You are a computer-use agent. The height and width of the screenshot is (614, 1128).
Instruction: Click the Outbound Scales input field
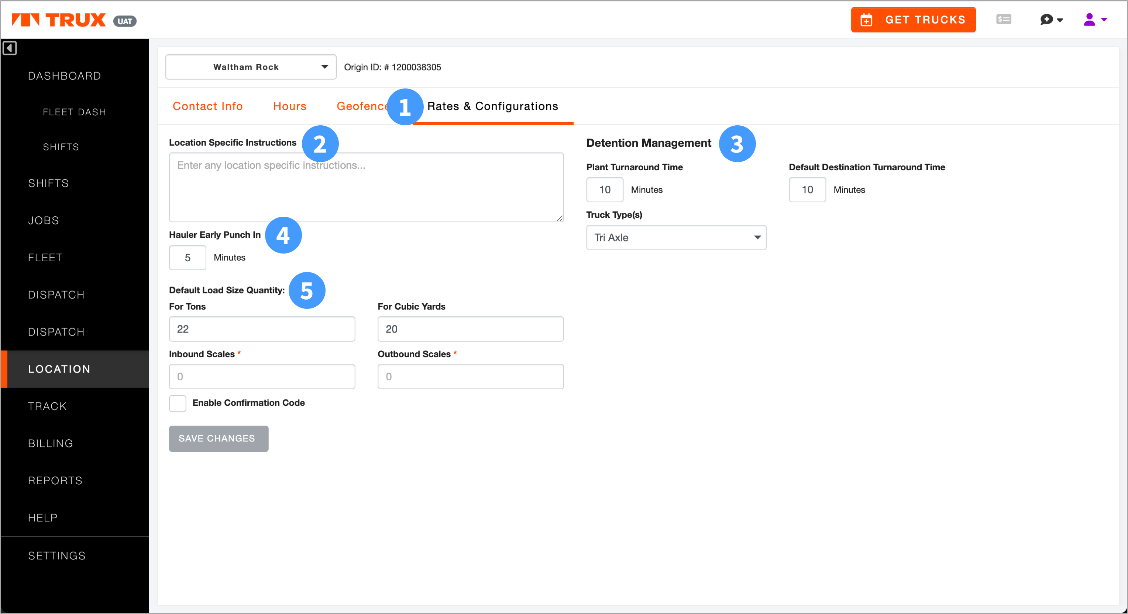pos(470,377)
